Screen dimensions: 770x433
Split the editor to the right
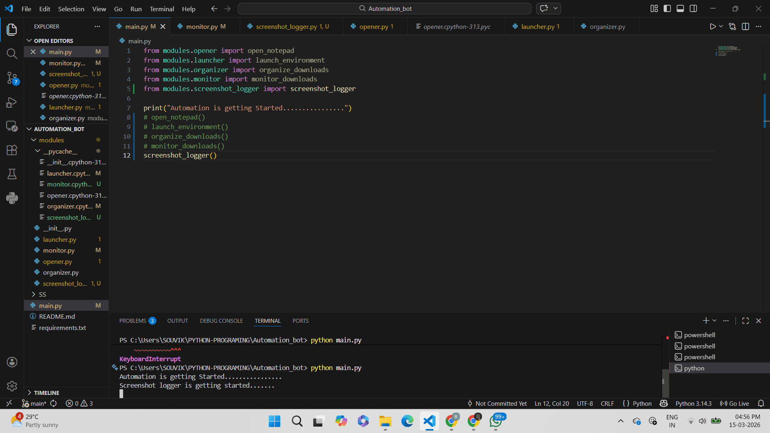[x=746, y=26]
